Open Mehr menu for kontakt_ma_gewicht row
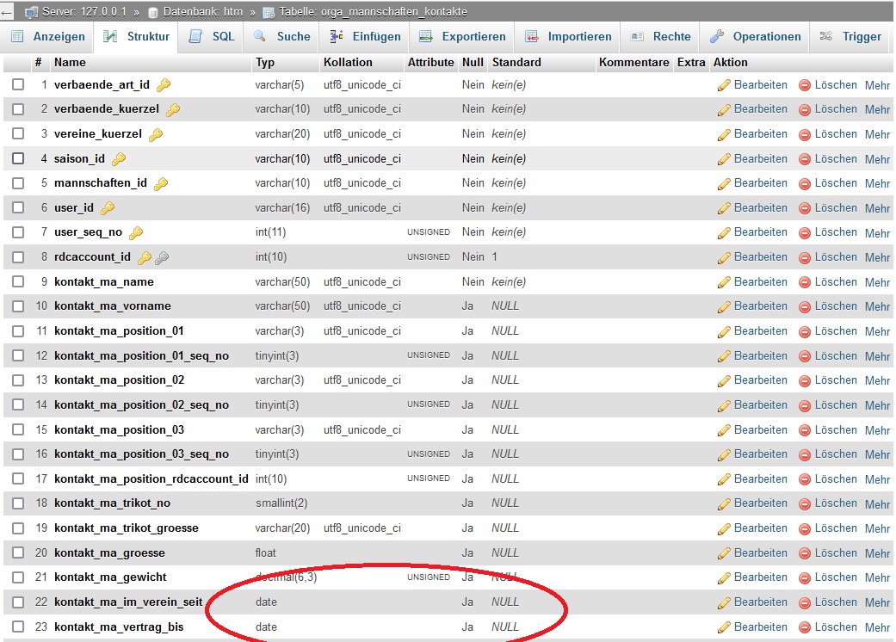 pyautogui.click(x=877, y=577)
